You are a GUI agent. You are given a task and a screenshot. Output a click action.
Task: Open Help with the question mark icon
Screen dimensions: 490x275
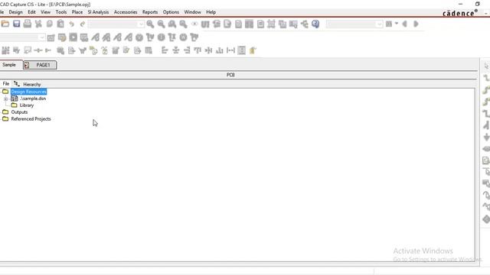315,24
